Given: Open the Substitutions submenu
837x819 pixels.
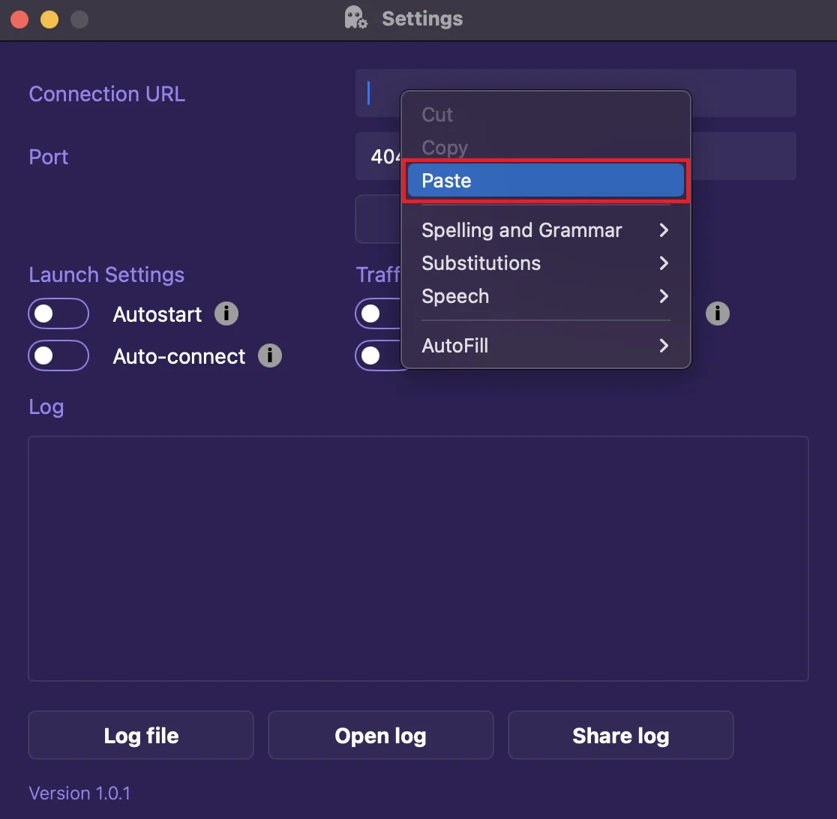Looking at the screenshot, I should 545,263.
